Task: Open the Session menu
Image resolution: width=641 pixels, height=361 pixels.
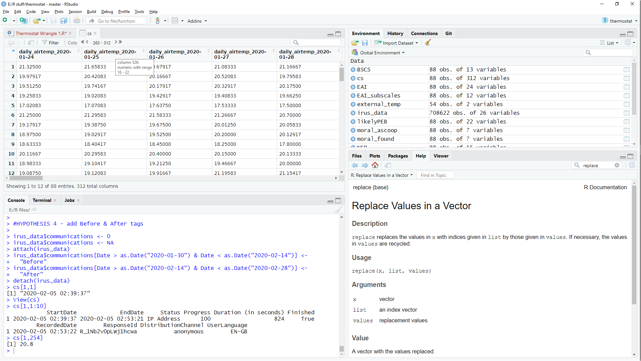Action: [x=75, y=12]
